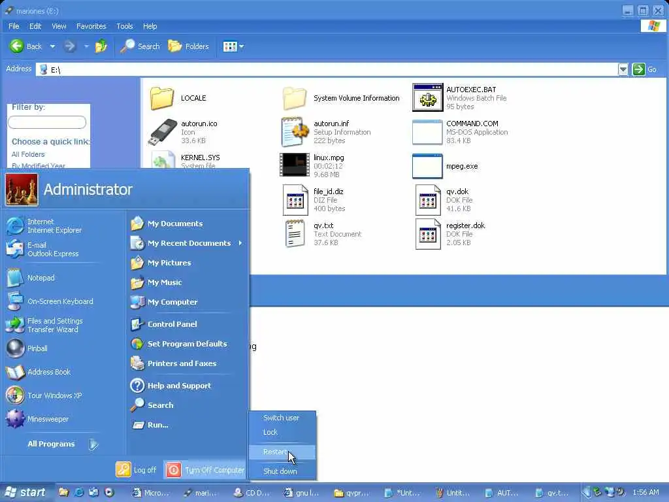Launch Notepad from Start menu
669x502 pixels.
point(31,278)
